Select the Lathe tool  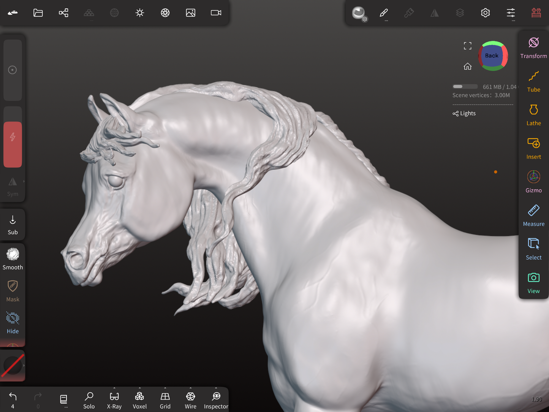click(x=533, y=115)
